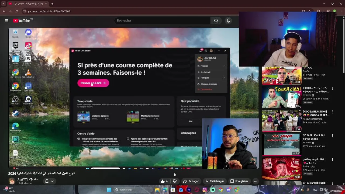Viewport: 345px width, 194px height.
Task: Click the OBS Studio desktop icon
Action: [x=15, y=100]
